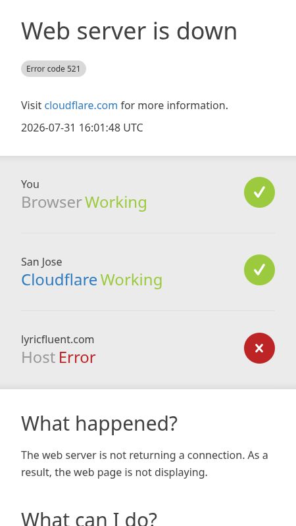Click the "You" label above Browser
The height and width of the screenshot is (526, 296).
tap(30, 184)
